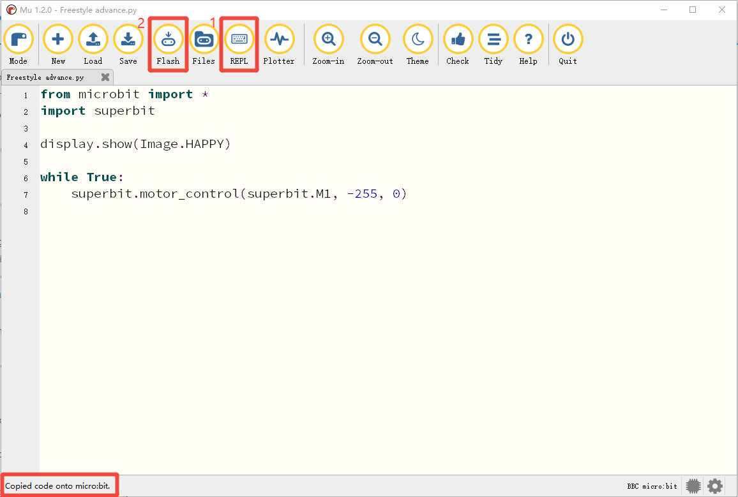Viewport: 738px width, 497px height.
Task: Load a Python file
Action: (93, 45)
